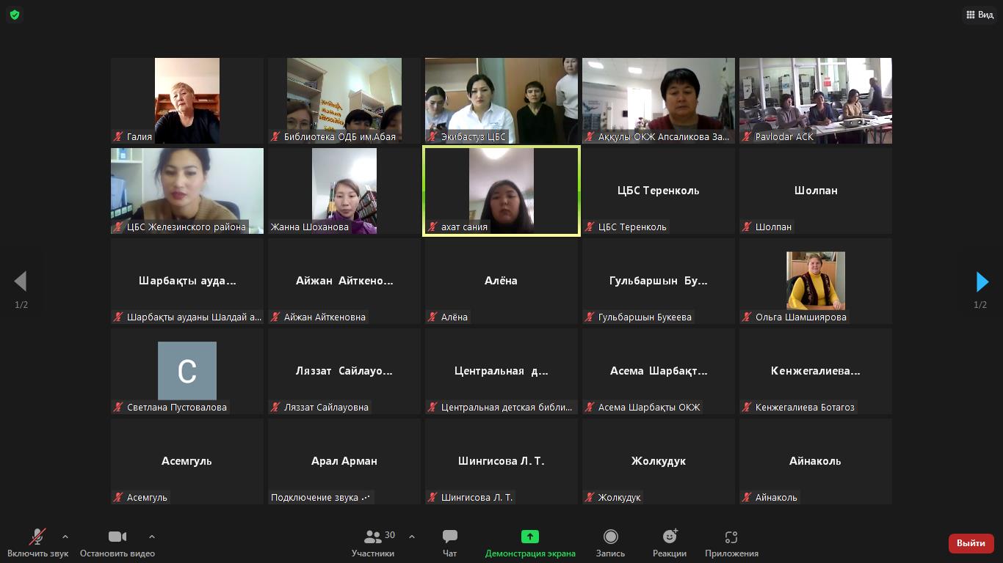
Task: Click the Запись record icon
Action: tap(610, 537)
